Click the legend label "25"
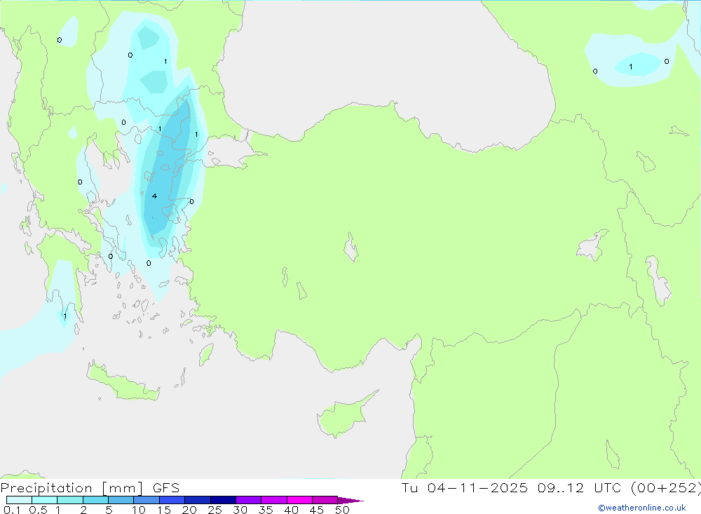Viewport: 701px width, 514px height. (x=215, y=510)
